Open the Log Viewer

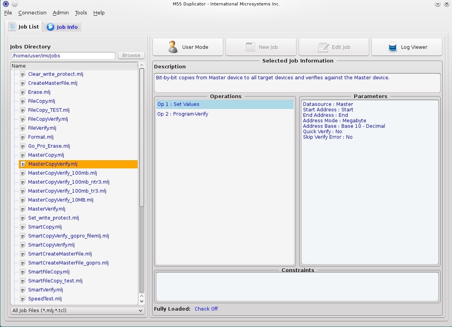coord(407,47)
